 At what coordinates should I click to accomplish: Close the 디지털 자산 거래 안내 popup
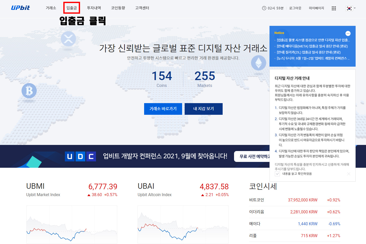(349, 174)
